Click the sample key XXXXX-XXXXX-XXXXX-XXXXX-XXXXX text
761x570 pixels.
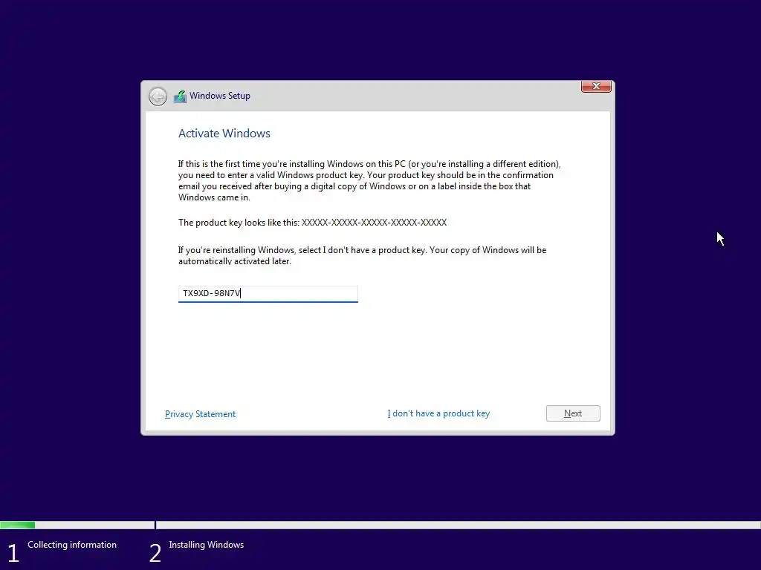click(375, 223)
